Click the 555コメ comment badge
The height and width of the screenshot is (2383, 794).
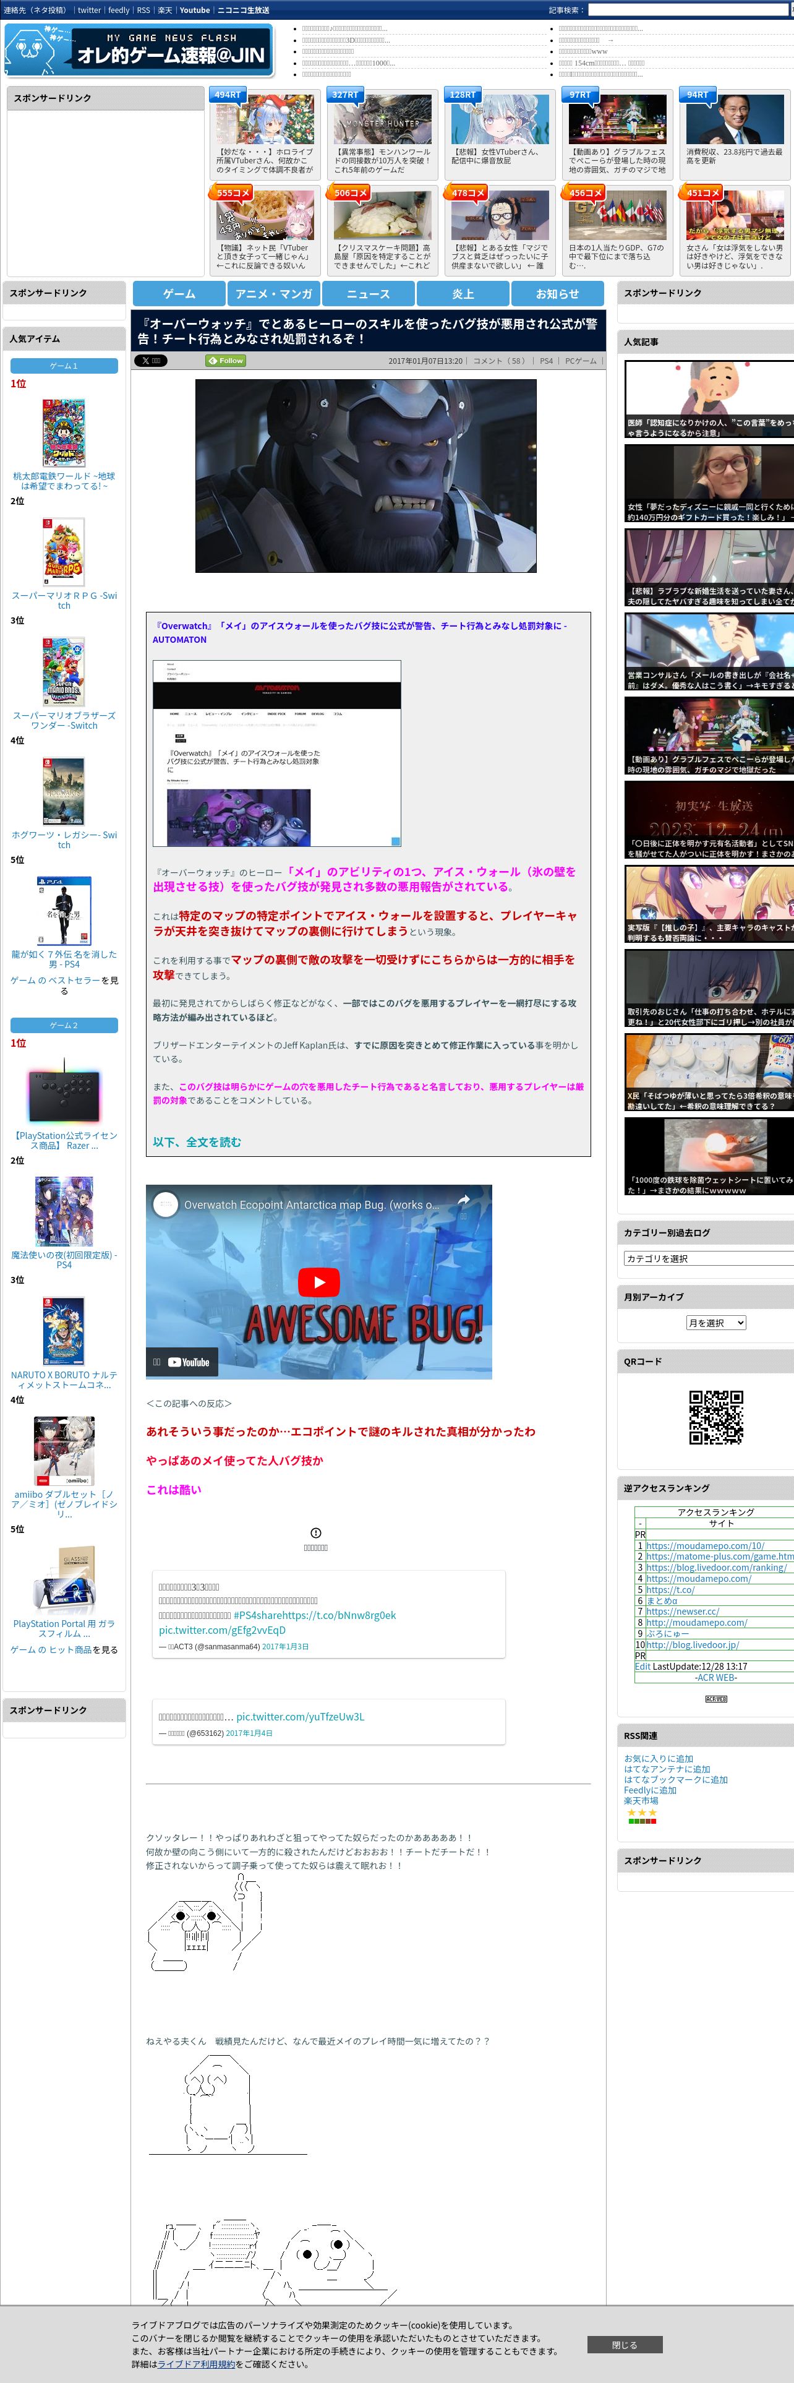(x=232, y=192)
